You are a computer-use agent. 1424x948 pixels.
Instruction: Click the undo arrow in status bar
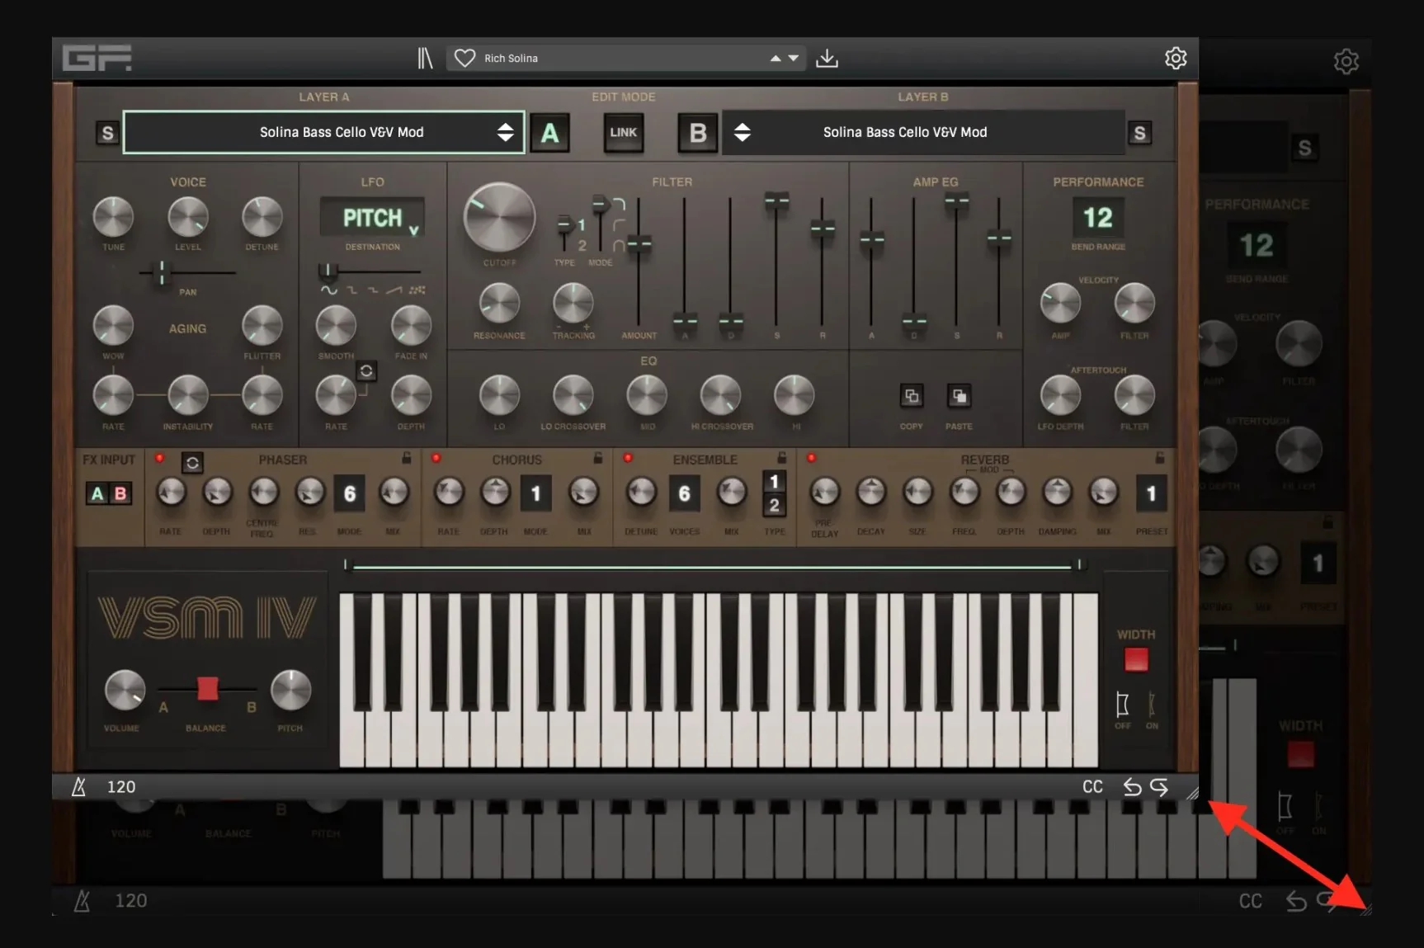[1132, 787]
